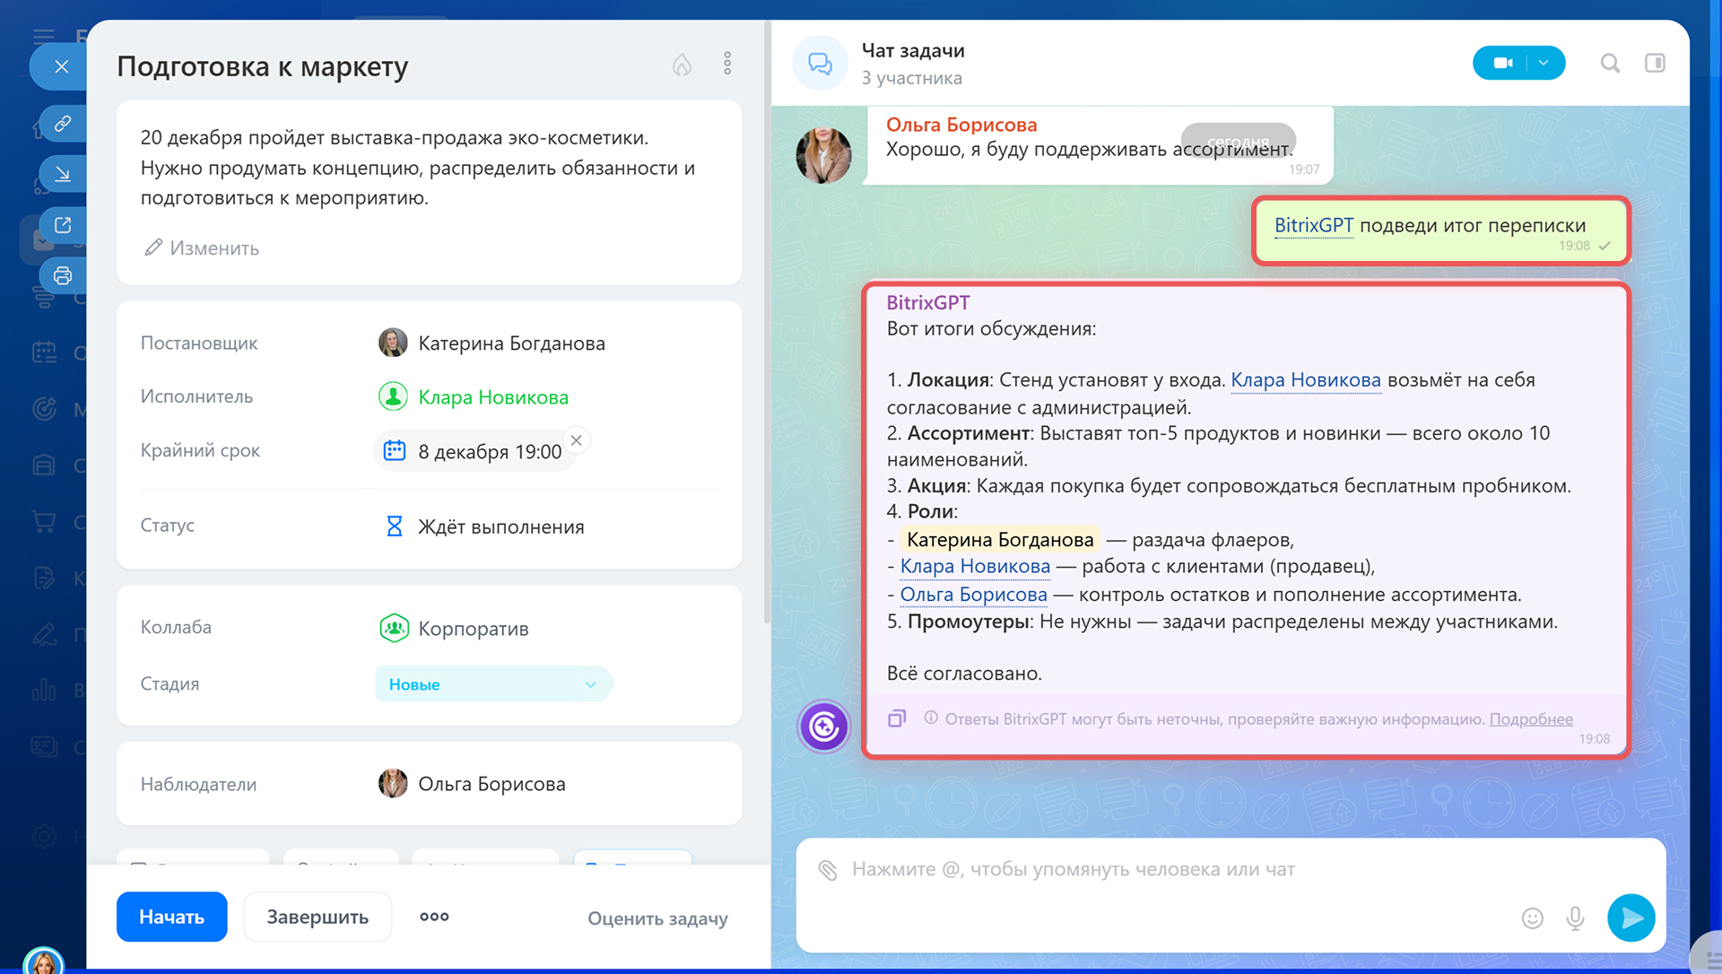This screenshot has width=1722, height=974.
Task: Start a video call in chat
Action: [1502, 63]
